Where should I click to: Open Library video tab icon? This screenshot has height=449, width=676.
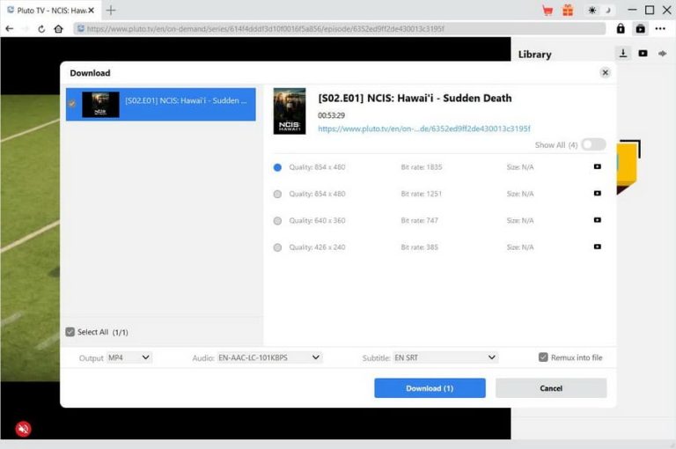tap(643, 54)
